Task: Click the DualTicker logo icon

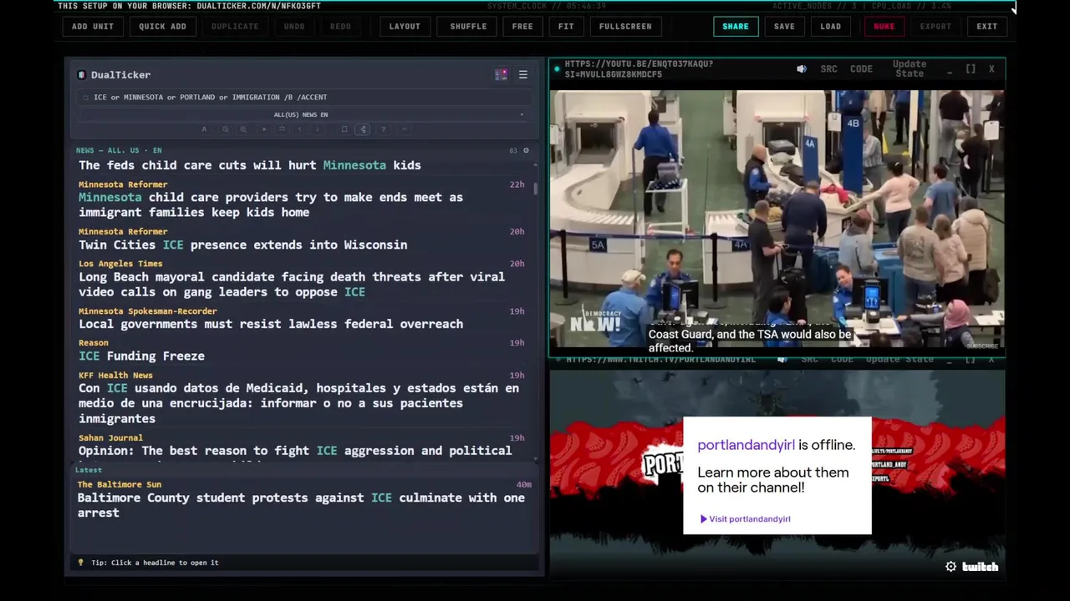Action: (81, 75)
